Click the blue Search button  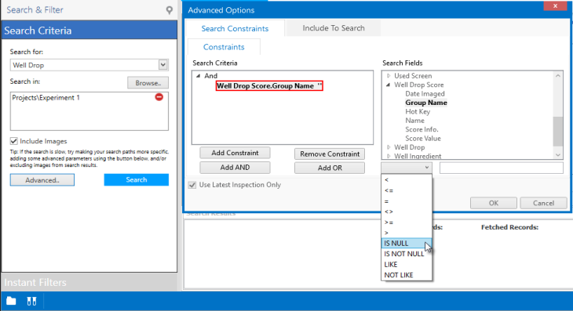[137, 179]
